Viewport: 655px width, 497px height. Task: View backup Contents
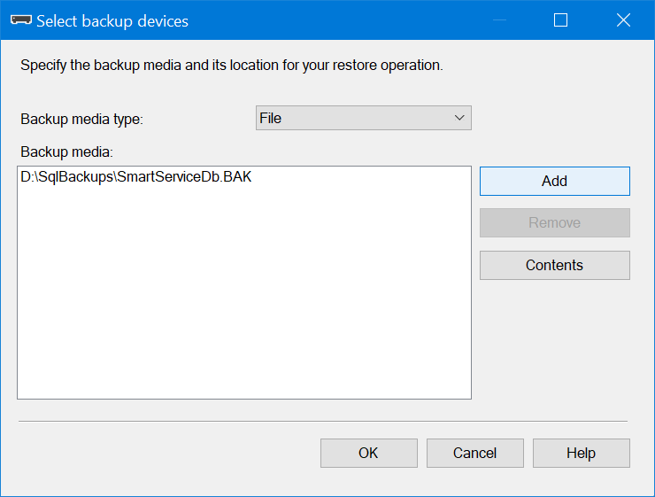[554, 265]
